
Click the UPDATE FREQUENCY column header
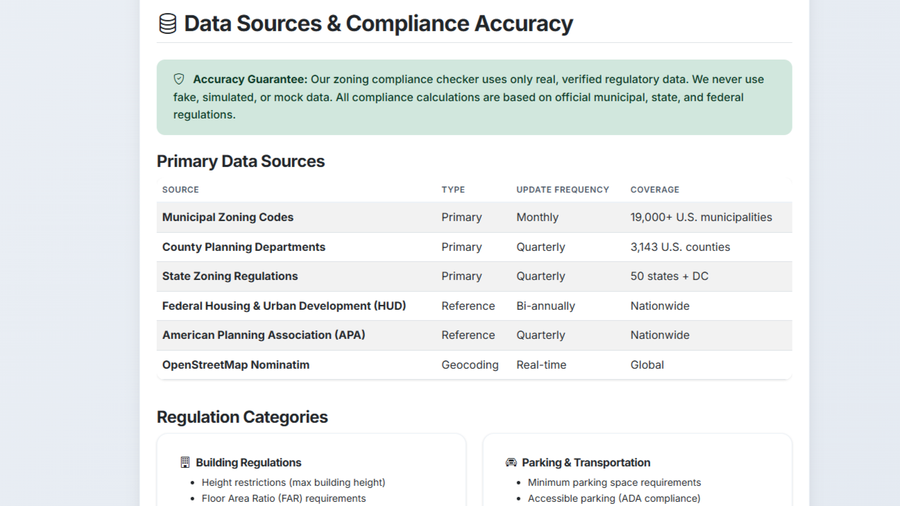(x=562, y=190)
